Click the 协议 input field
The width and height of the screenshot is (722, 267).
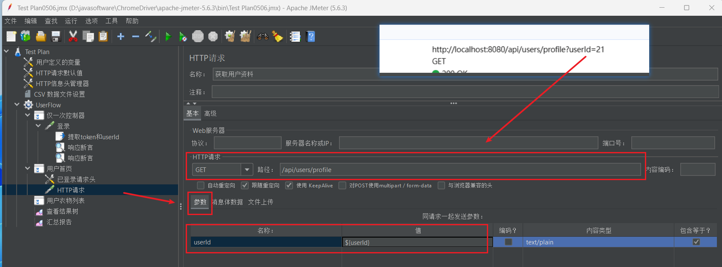coord(247,143)
